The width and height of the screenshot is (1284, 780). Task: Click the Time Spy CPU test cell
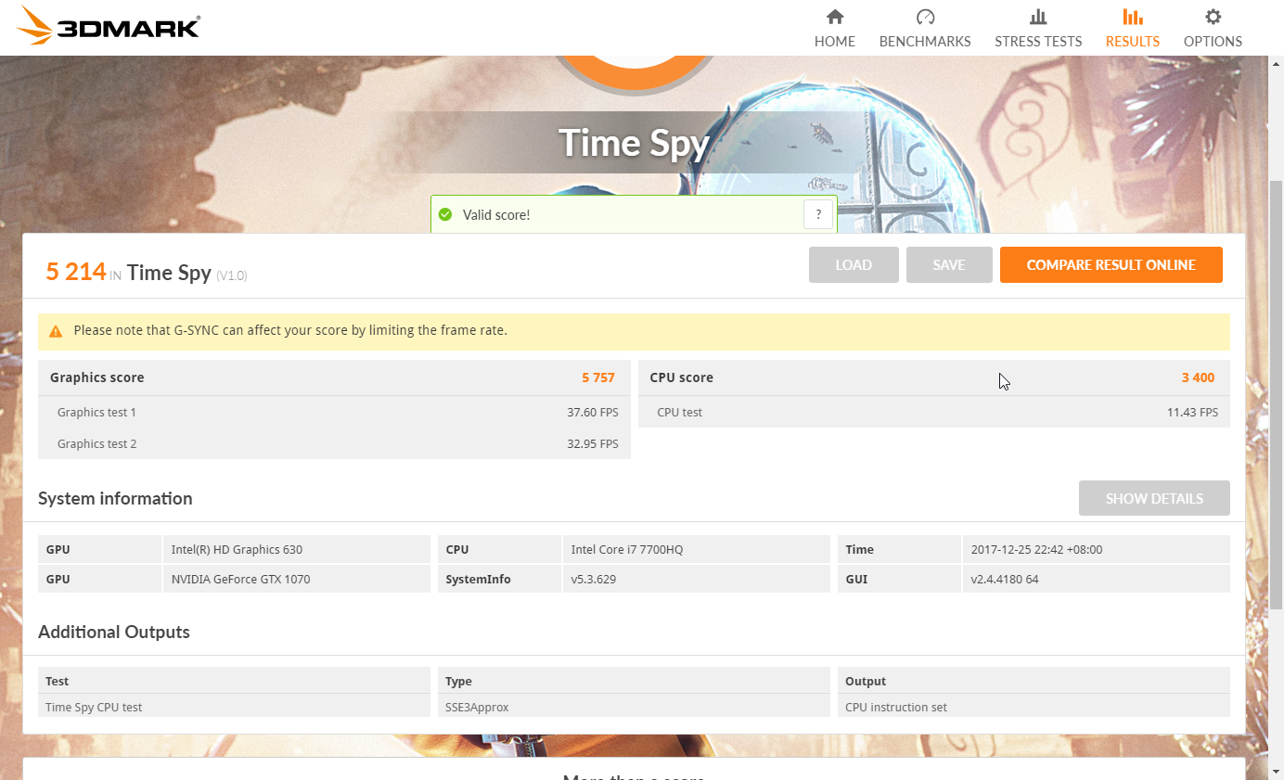[234, 706]
